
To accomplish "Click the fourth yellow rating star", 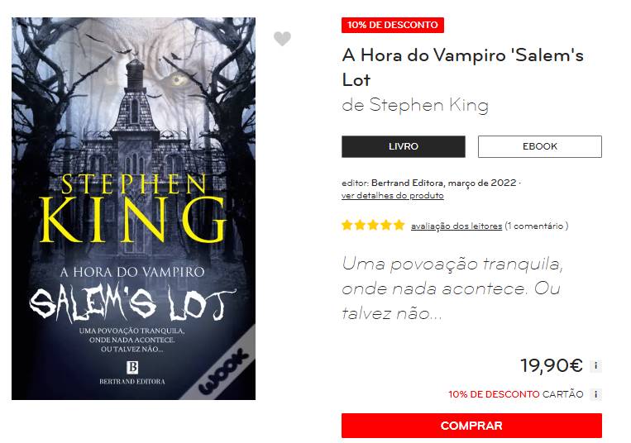I will click(386, 225).
